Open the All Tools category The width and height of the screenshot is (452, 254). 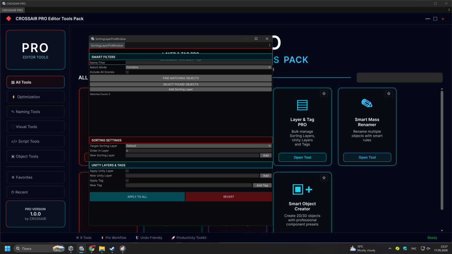(x=35, y=82)
